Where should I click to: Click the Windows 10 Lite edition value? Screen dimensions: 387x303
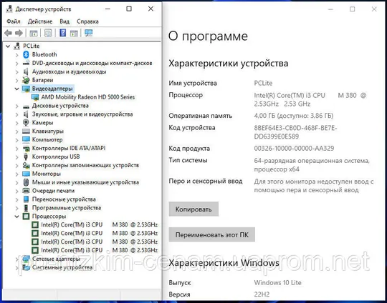tap(277, 282)
